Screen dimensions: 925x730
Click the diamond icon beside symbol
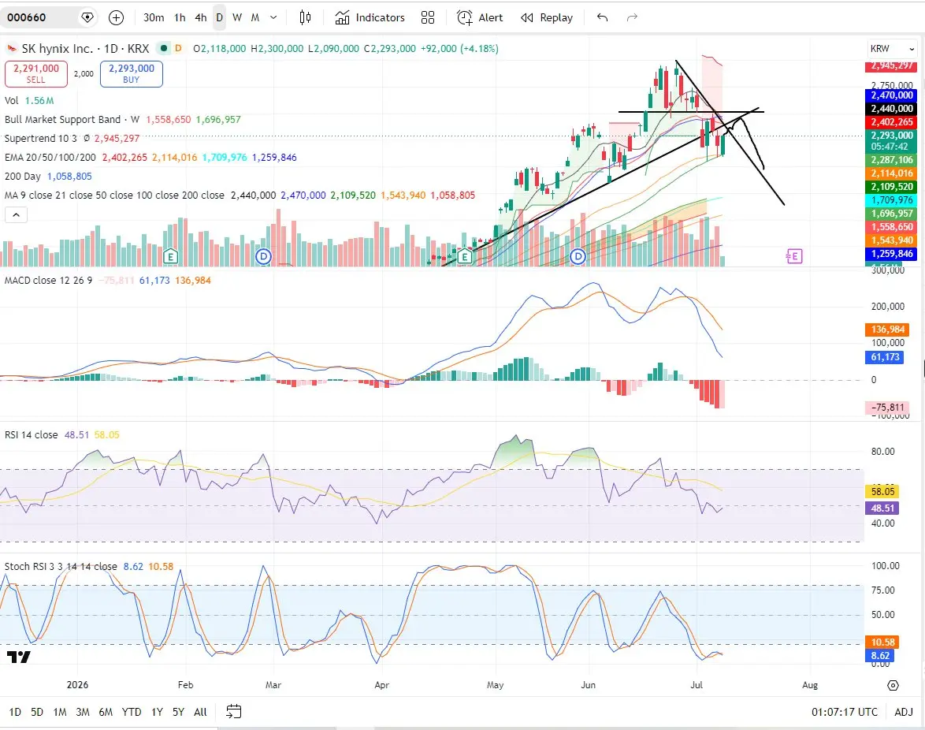point(87,17)
